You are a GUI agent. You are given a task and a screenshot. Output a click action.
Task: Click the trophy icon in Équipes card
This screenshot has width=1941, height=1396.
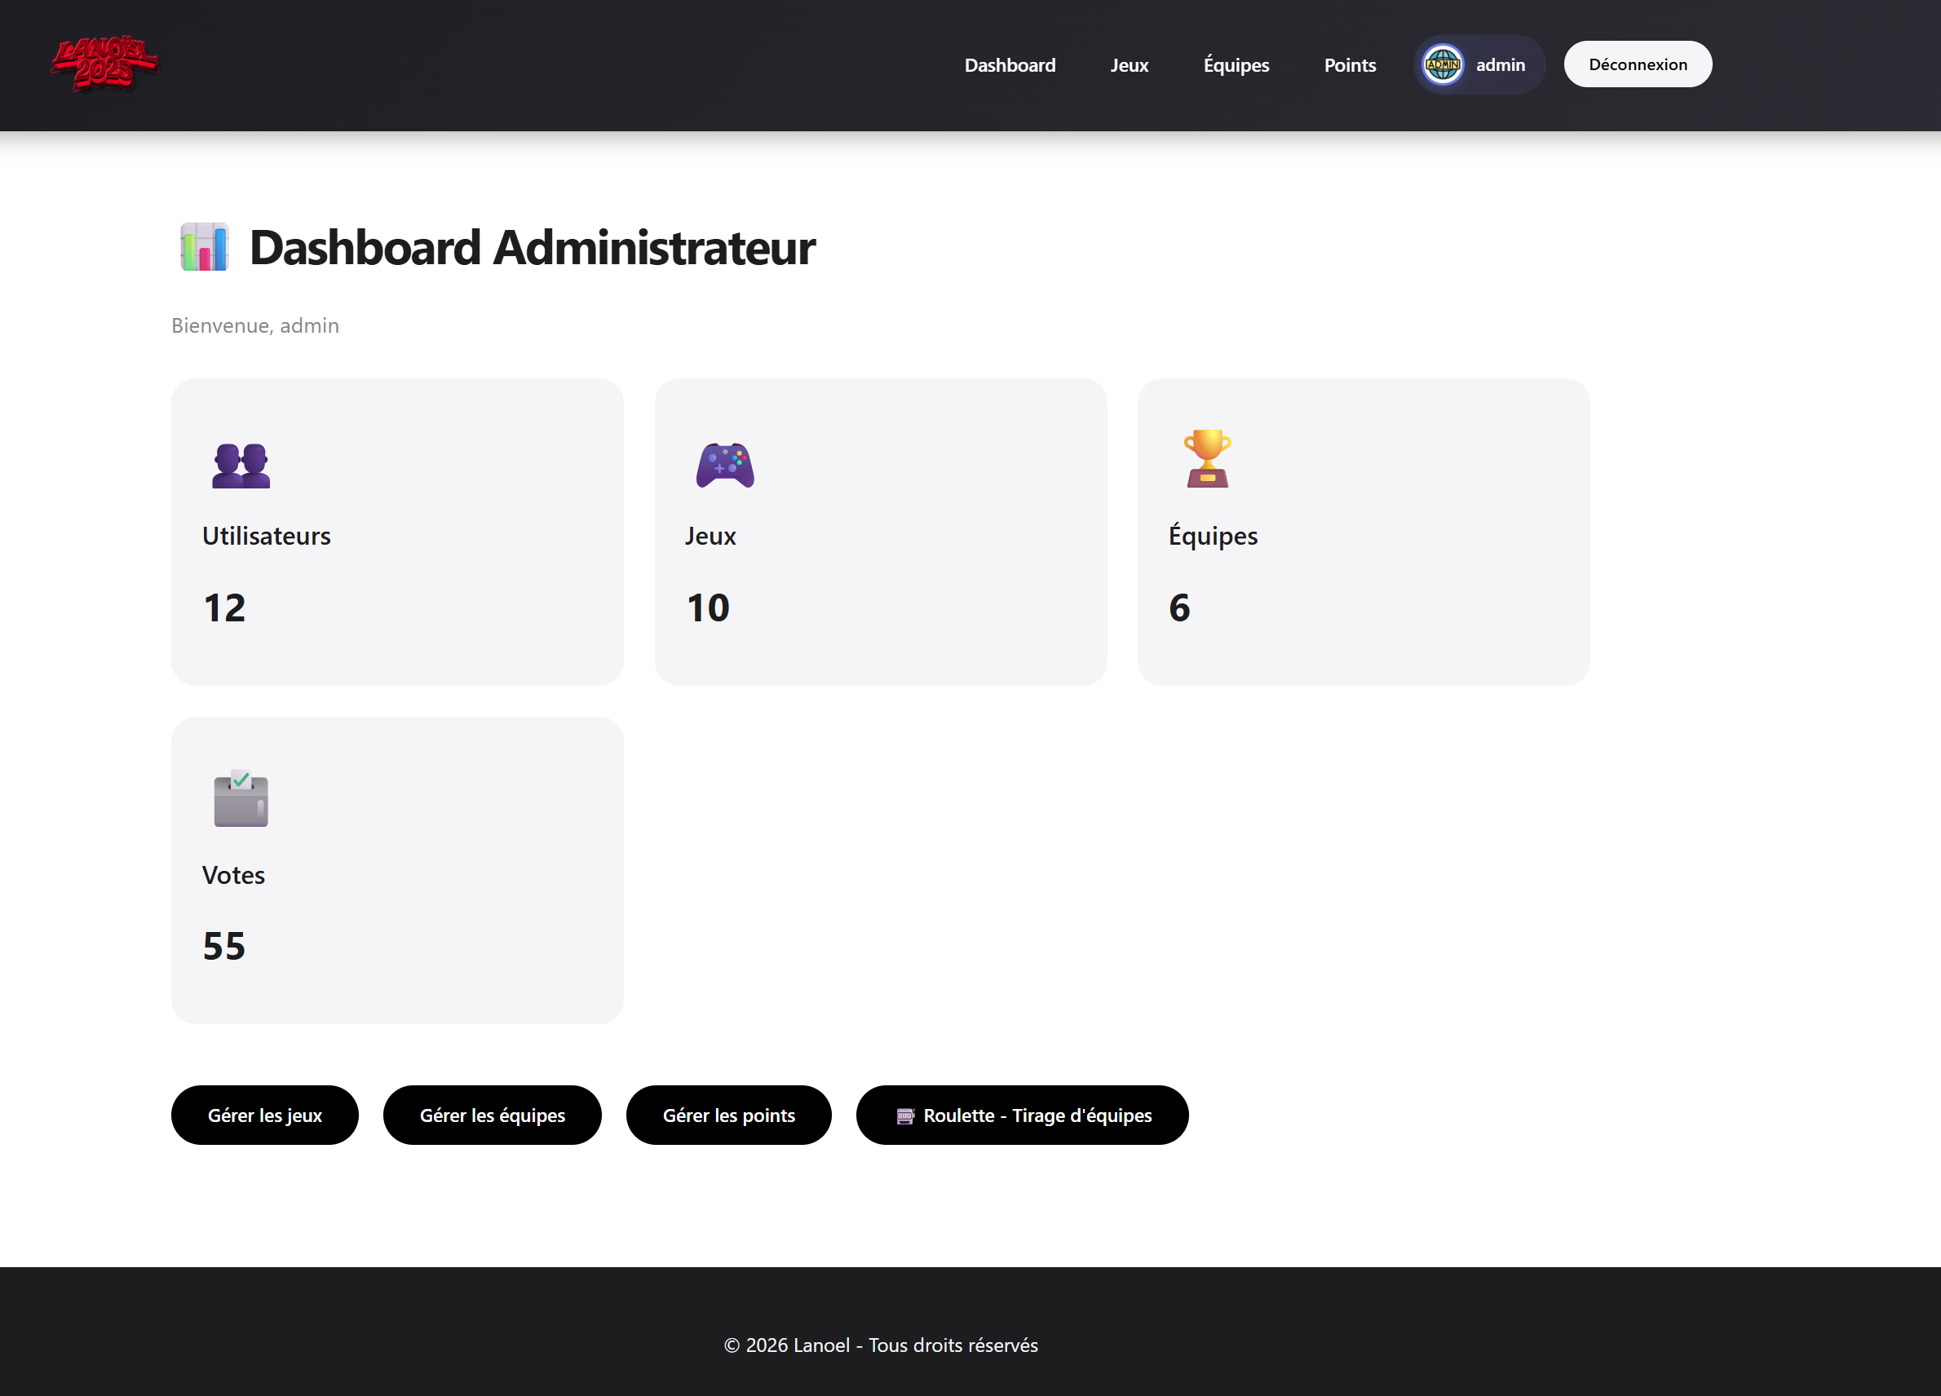coord(1208,459)
